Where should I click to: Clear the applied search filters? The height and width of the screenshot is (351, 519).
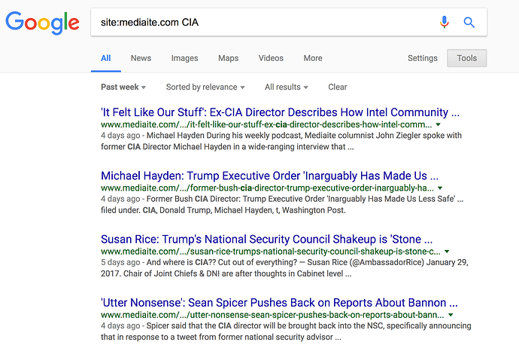(x=338, y=87)
